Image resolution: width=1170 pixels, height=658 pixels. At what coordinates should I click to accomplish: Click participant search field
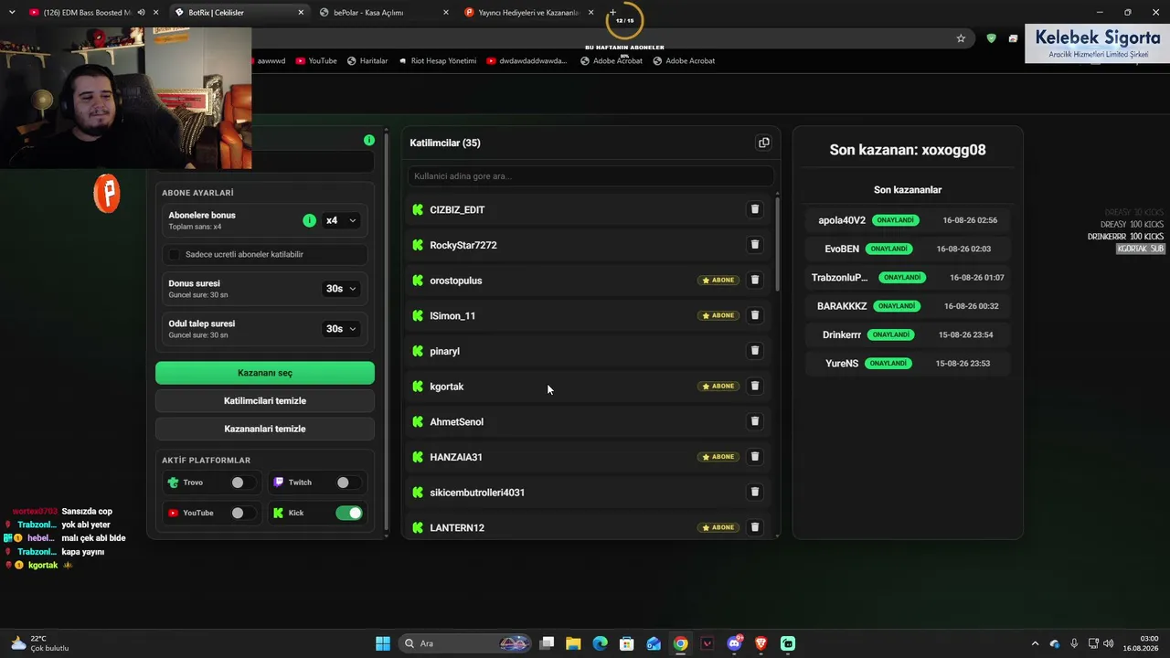coord(590,175)
